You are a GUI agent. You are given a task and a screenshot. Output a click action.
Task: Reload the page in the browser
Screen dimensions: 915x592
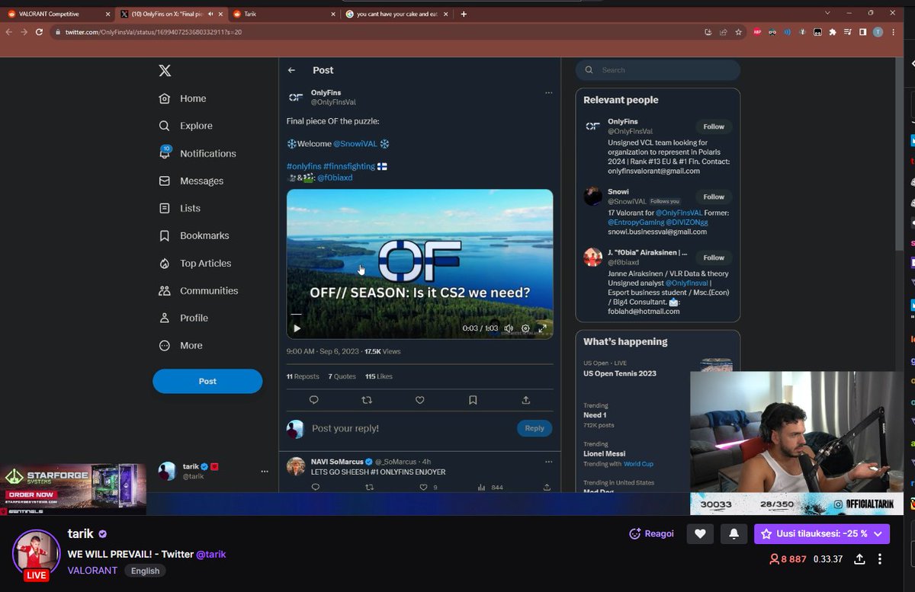coord(39,32)
